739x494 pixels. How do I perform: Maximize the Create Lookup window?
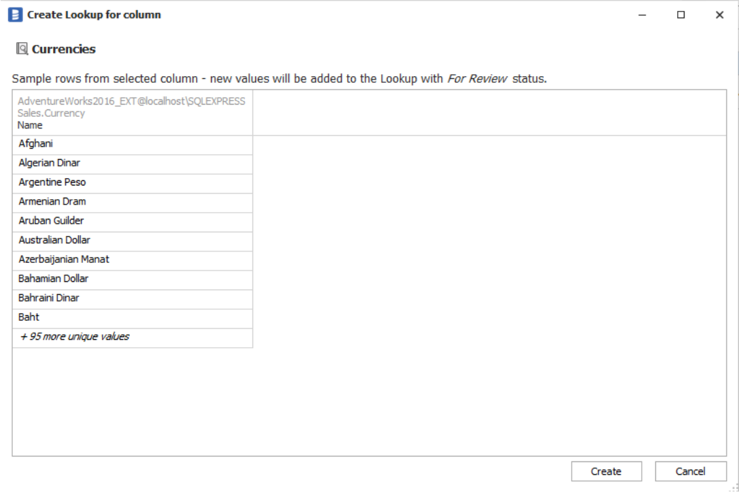(680, 14)
